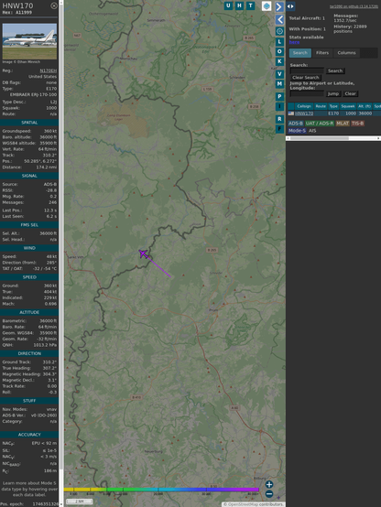This screenshot has width=381, height=507.
Task: Toggle the F follow map button
Action: tap(279, 129)
